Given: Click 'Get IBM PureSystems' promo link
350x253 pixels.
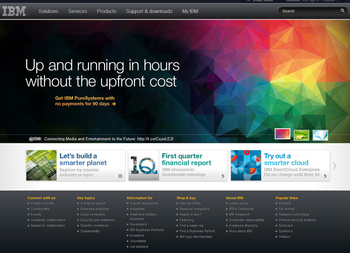Looking at the screenshot, I should pyautogui.click(x=85, y=101).
